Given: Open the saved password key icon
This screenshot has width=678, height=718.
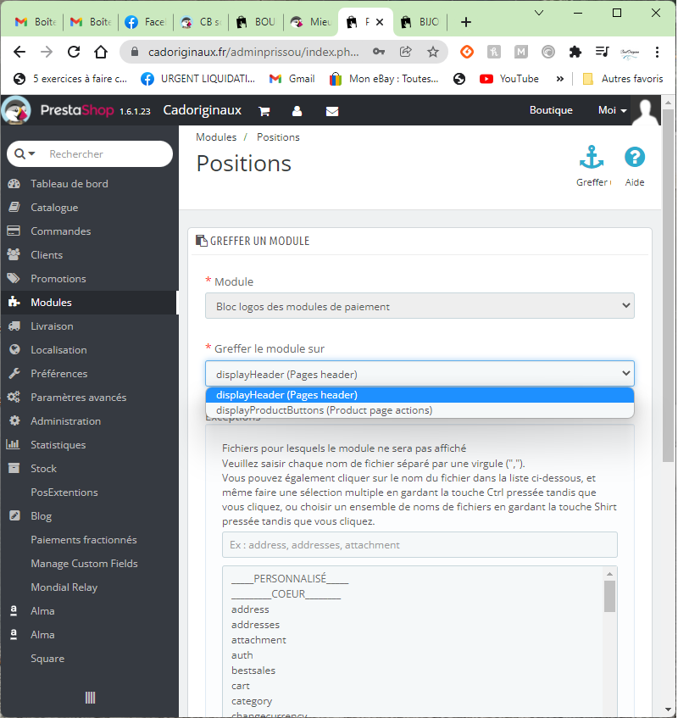Looking at the screenshot, I should 379,52.
